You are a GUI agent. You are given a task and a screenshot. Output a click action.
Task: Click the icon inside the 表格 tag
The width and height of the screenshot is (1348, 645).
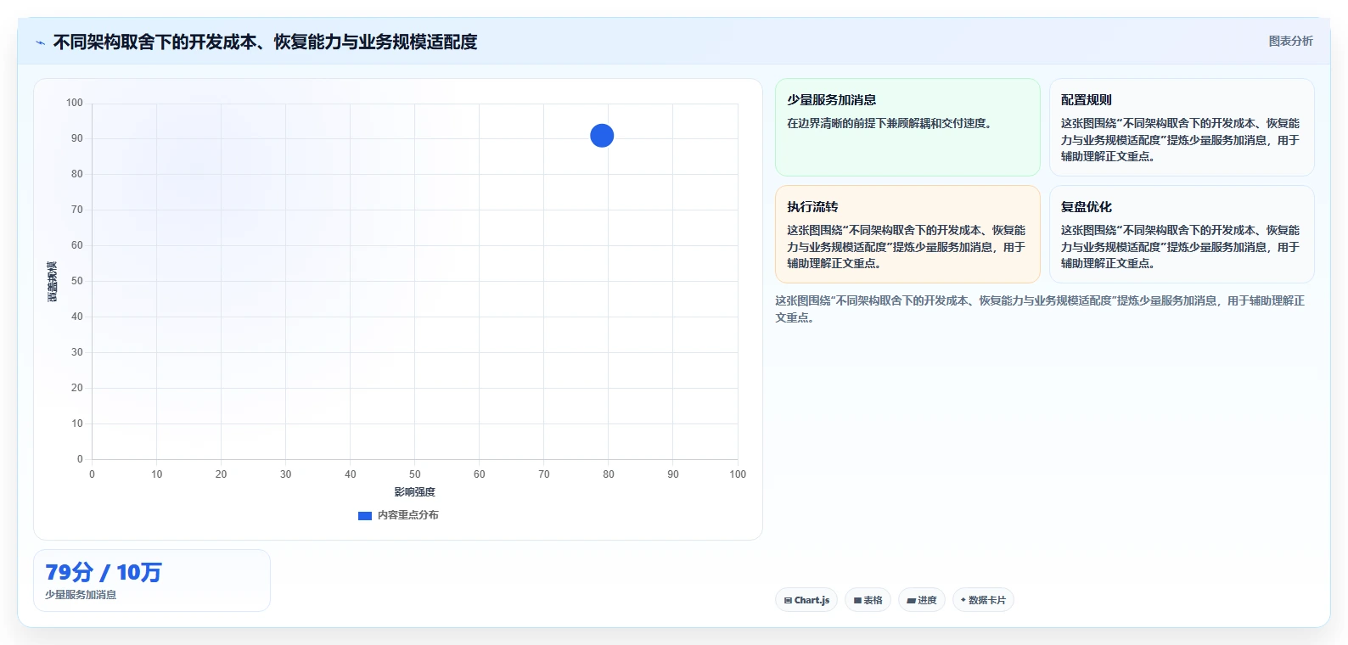[x=857, y=600]
